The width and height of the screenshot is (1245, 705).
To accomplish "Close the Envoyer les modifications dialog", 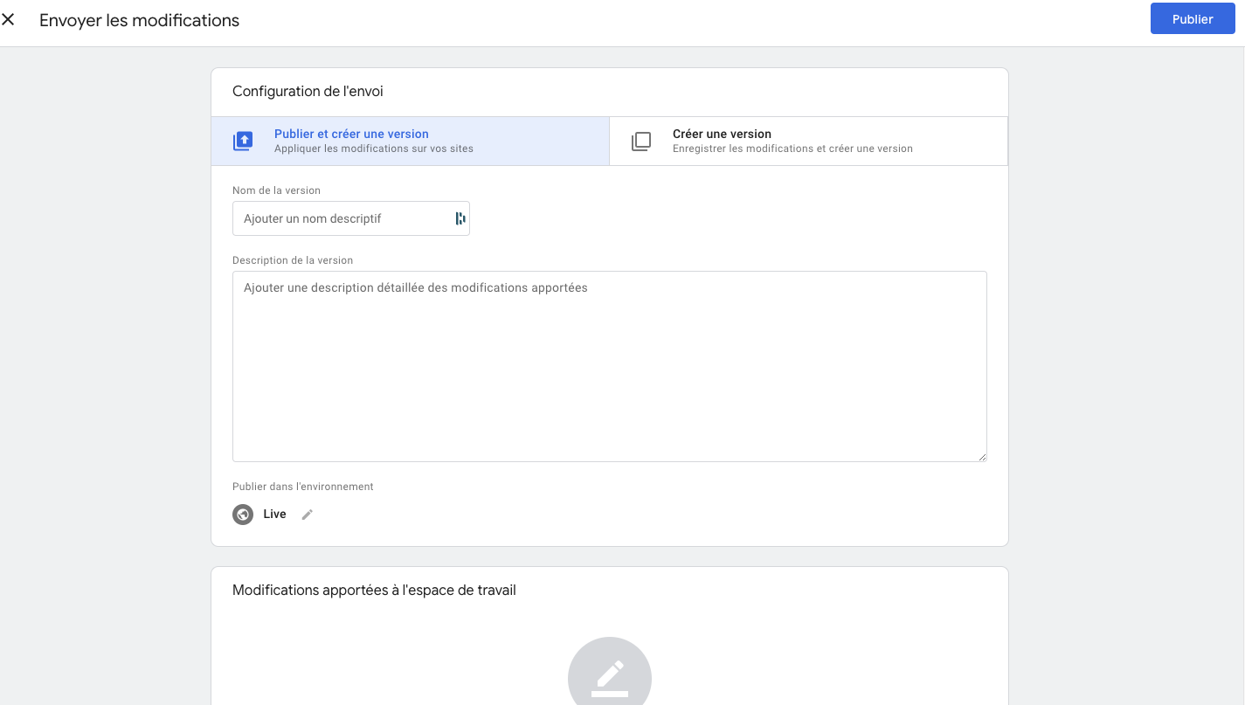I will point(8,19).
